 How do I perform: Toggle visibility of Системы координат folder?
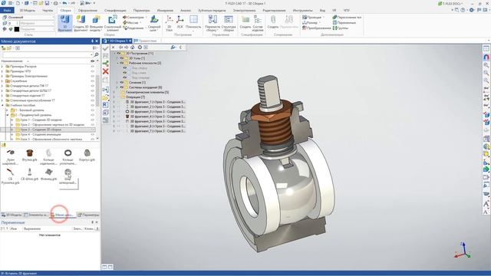point(122,87)
